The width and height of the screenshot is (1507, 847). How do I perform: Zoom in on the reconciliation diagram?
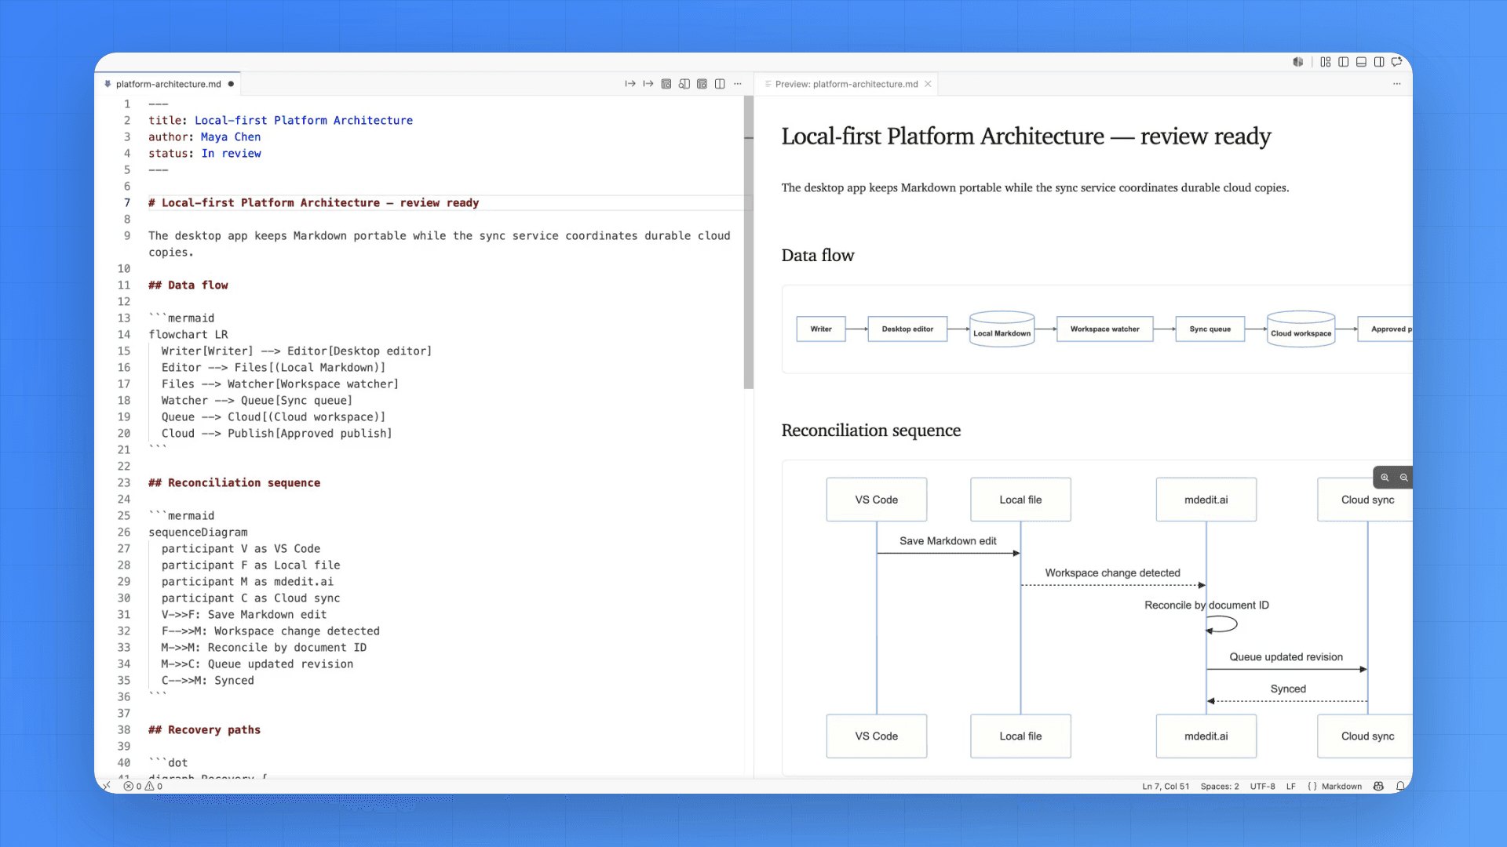[1385, 478]
